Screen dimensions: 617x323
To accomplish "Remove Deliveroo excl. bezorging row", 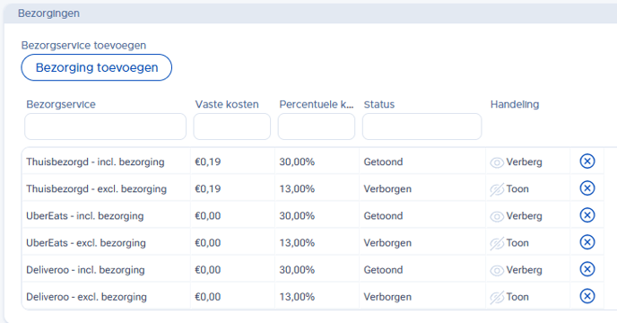I will [x=587, y=296].
